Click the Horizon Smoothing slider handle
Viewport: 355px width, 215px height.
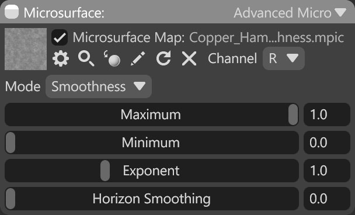[x=11, y=199]
